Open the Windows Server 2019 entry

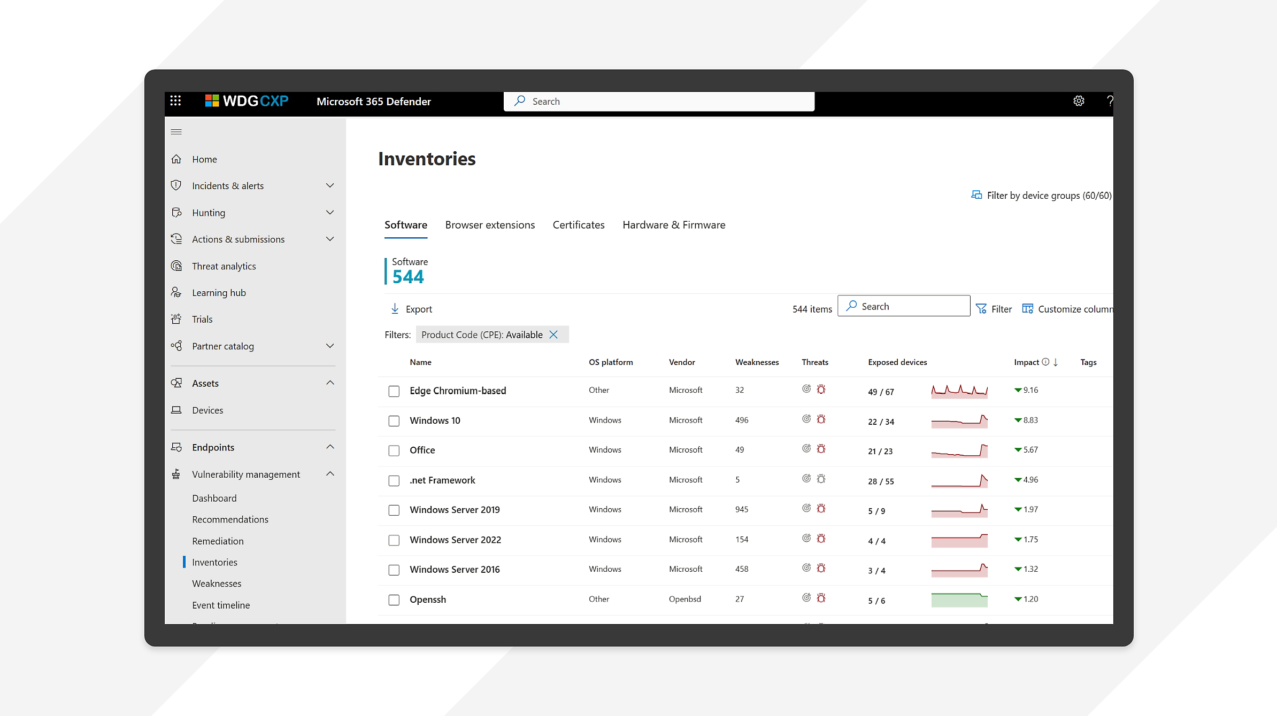click(455, 510)
